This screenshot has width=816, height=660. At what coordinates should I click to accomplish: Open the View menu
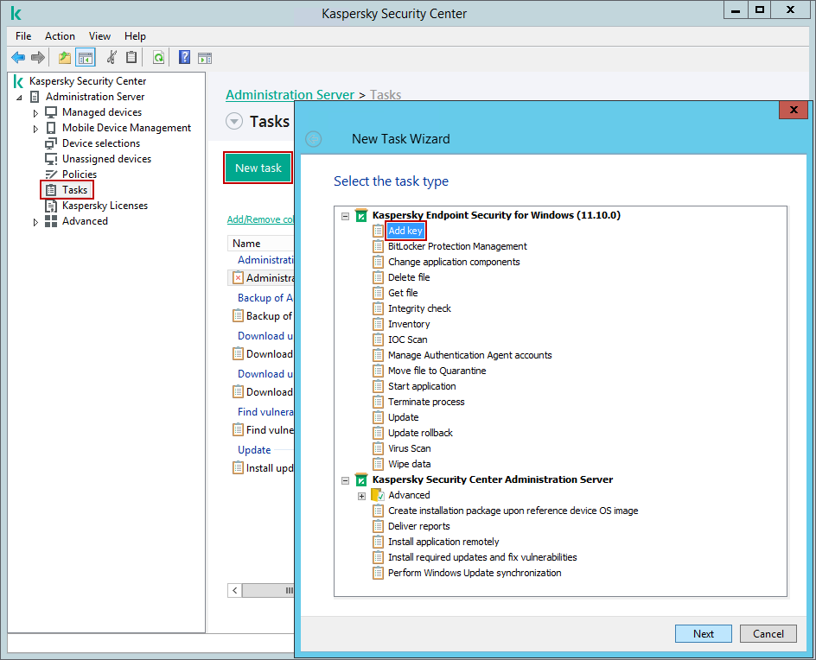click(x=99, y=36)
